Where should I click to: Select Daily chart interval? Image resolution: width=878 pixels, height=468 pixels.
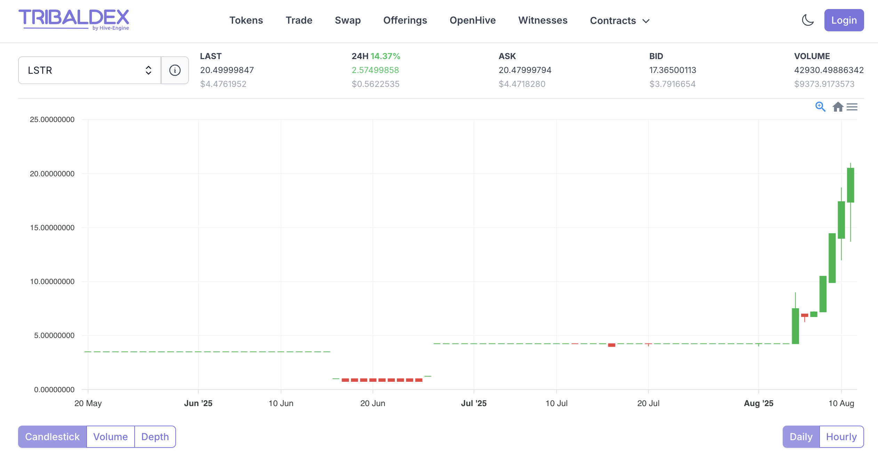click(801, 437)
